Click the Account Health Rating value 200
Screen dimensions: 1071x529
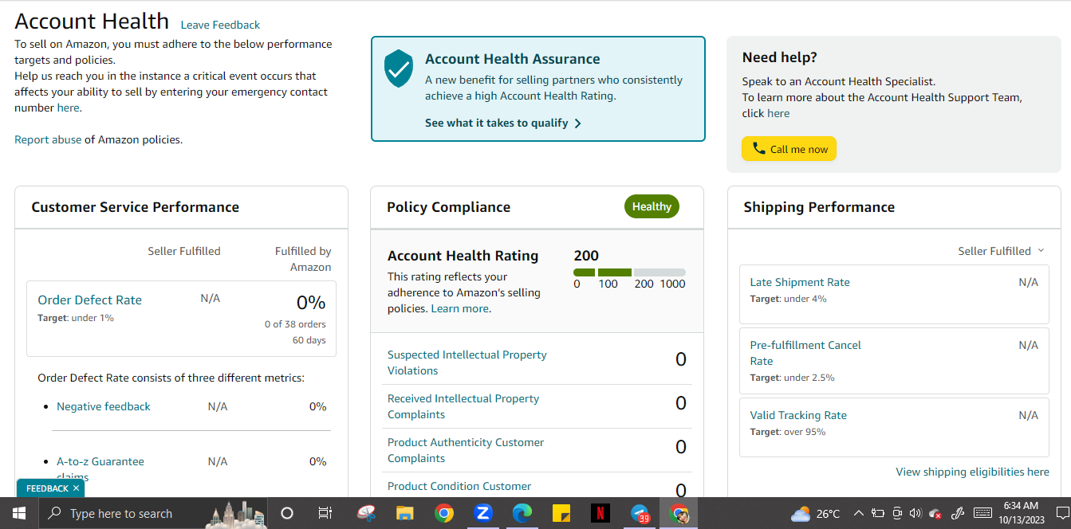tap(586, 256)
